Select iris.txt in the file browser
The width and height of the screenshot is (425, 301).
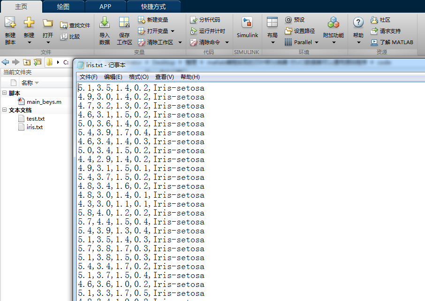pyautogui.click(x=35, y=127)
